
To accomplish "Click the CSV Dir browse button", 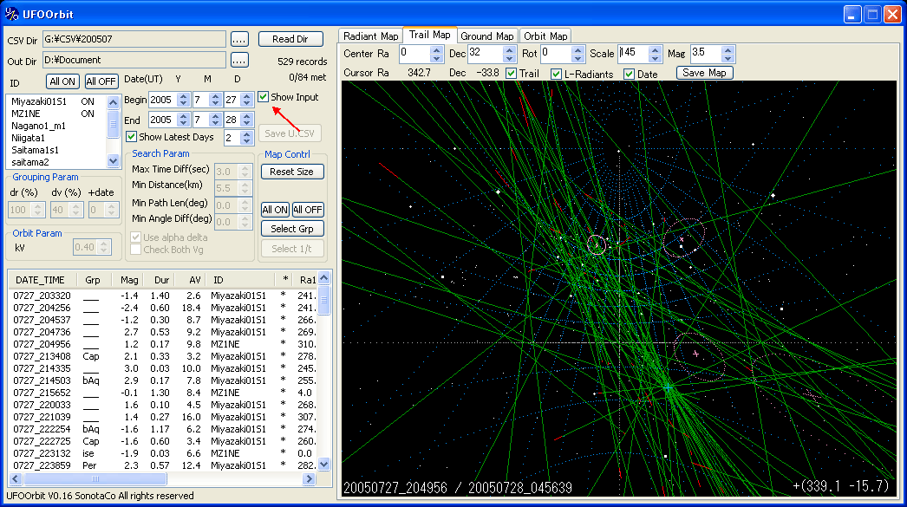I will [240, 39].
